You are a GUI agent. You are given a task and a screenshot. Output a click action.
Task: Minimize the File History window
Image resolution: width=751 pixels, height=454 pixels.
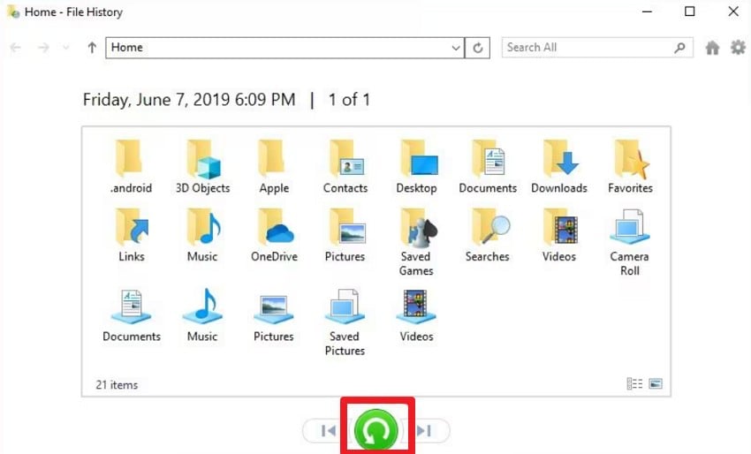[x=647, y=11]
